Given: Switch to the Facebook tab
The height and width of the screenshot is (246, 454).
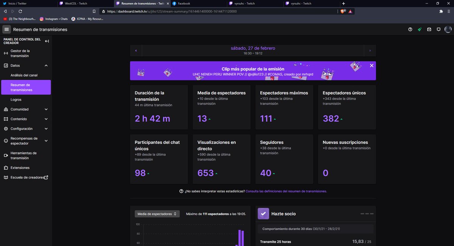Looking at the screenshot, I should pyautogui.click(x=199, y=3).
